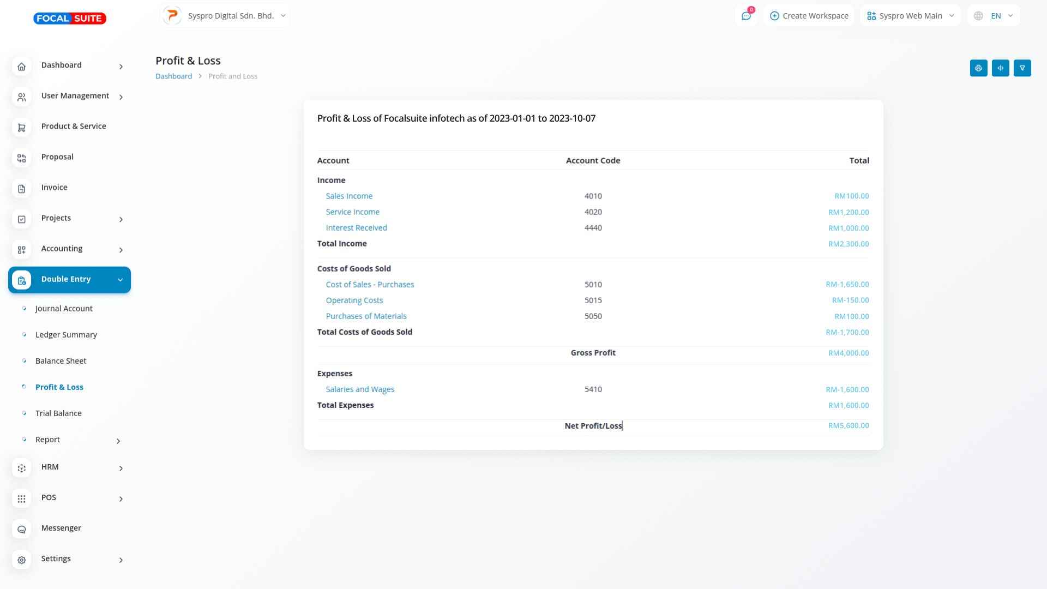Click the Dashboard breadcrumb link
The image size is (1047, 589).
[173, 76]
